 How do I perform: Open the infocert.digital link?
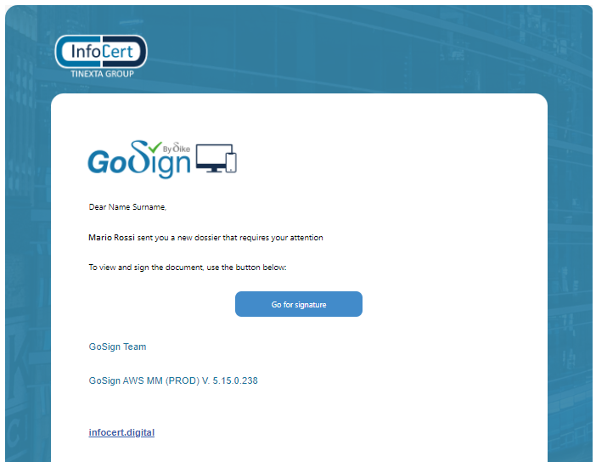[121, 433]
